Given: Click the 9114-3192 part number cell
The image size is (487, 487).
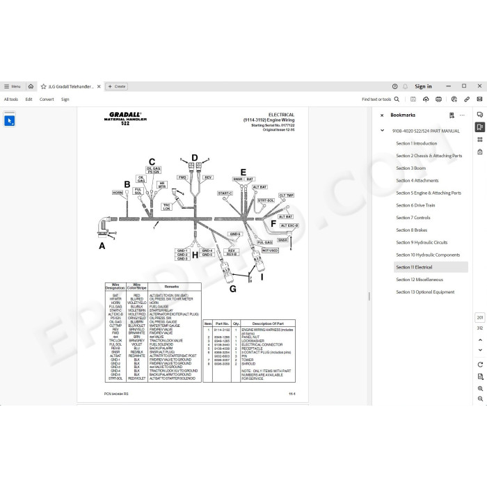Looking at the screenshot, I should (x=222, y=330).
